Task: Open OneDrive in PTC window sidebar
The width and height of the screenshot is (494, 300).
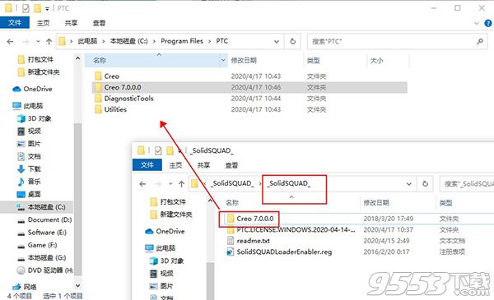Action: pos(38,89)
